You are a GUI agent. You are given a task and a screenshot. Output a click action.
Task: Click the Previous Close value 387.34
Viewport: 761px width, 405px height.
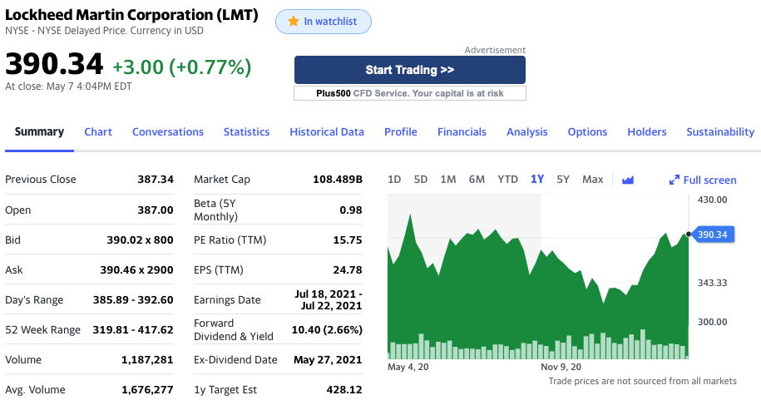tap(156, 179)
